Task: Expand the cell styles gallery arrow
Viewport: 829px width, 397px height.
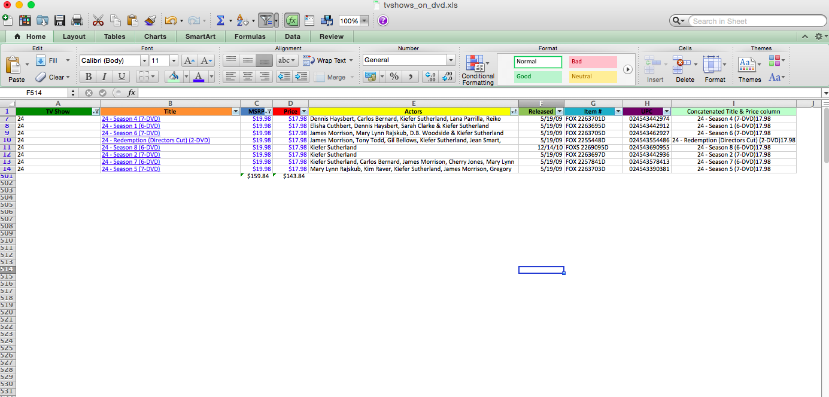Action: (627, 69)
